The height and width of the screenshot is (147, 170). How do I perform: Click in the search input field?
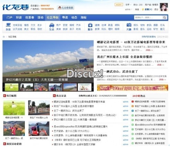point(148,18)
